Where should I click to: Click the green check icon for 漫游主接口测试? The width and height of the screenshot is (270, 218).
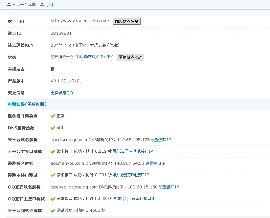[53, 175]
